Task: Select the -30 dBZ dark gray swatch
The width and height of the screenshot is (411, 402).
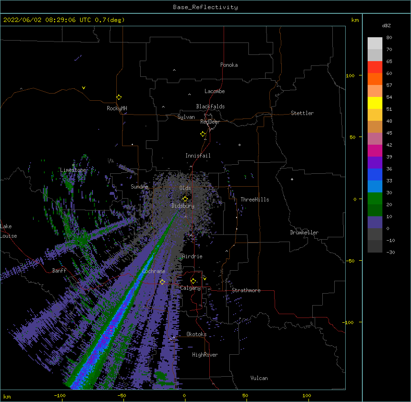Action: tap(375, 246)
